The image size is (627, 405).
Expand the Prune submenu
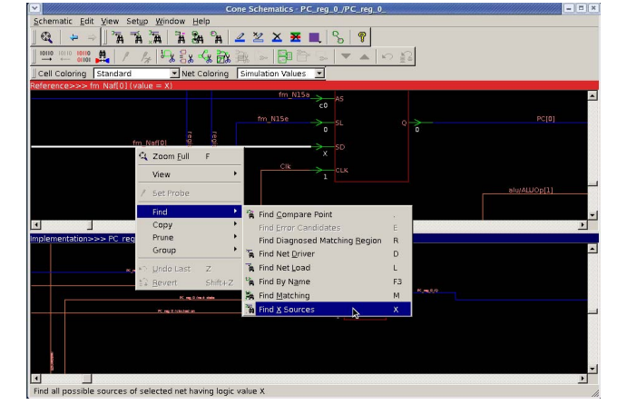click(190, 237)
